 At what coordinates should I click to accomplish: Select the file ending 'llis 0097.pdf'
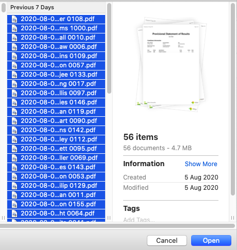(56, 93)
